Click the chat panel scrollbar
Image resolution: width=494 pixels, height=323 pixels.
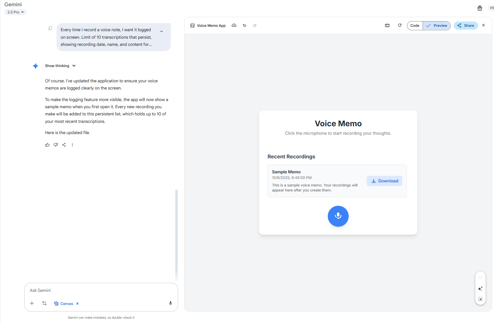(x=177, y=235)
